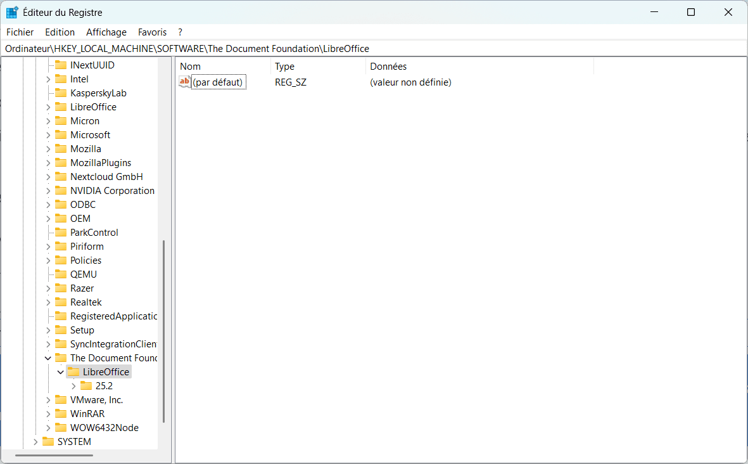The width and height of the screenshot is (748, 464).
Task: Select the INextUUID folder icon
Action: point(61,65)
